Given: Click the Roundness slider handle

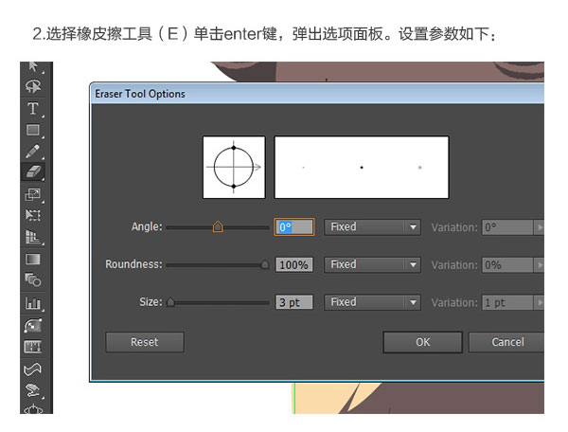Looking at the screenshot, I should point(265,264).
